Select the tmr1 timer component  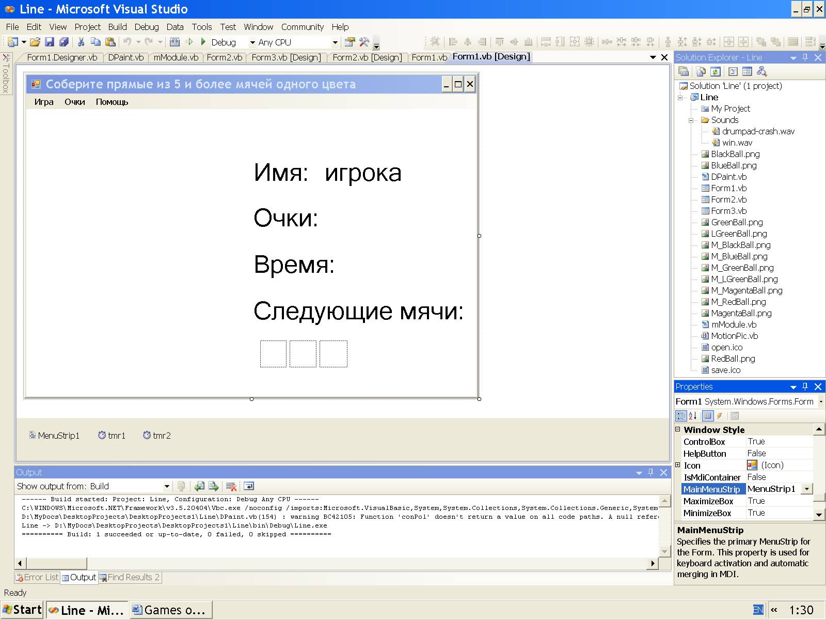[x=112, y=436]
